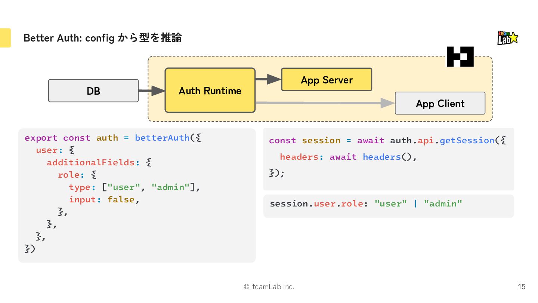Click the slide page number 15
The width and height of the screenshot is (538, 303).
pyautogui.click(x=522, y=287)
